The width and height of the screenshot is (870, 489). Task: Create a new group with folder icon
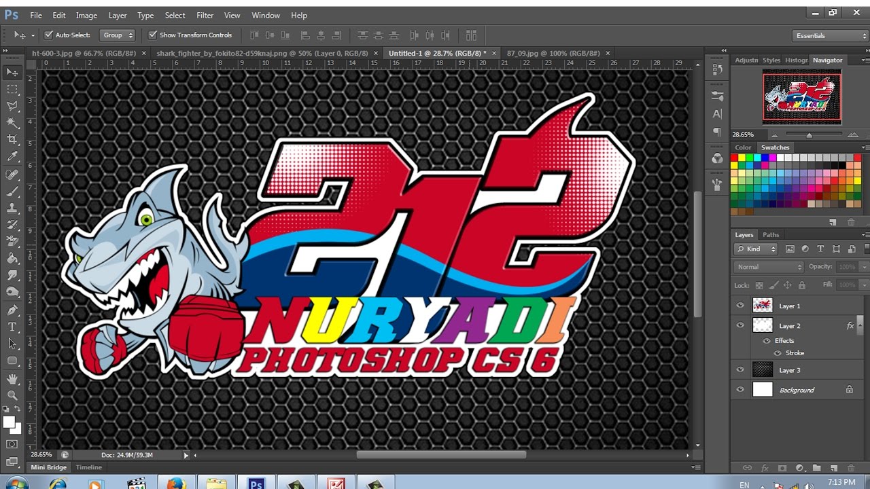tap(816, 468)
